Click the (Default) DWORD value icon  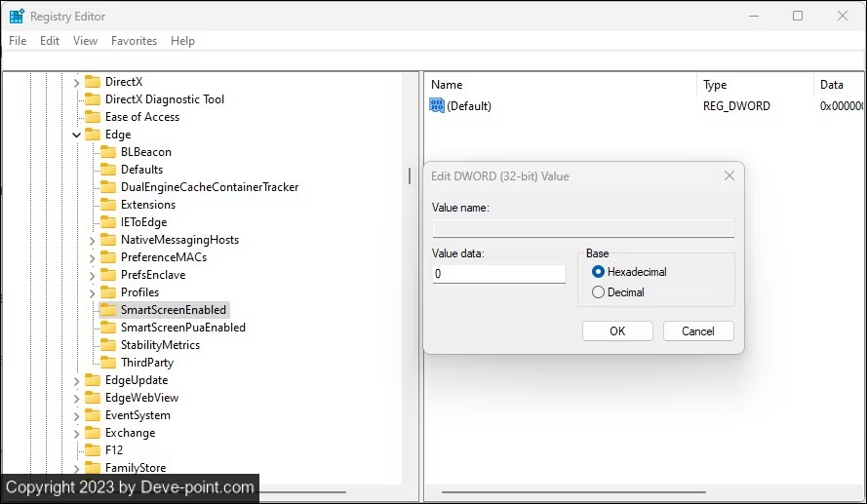437,105
